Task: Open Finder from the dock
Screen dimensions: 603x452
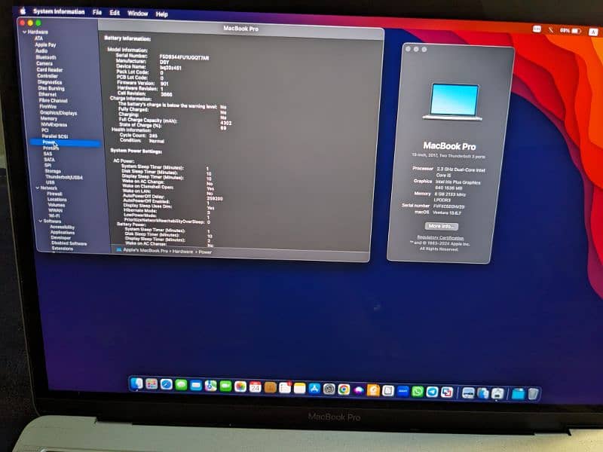Action: click(136, 384)
